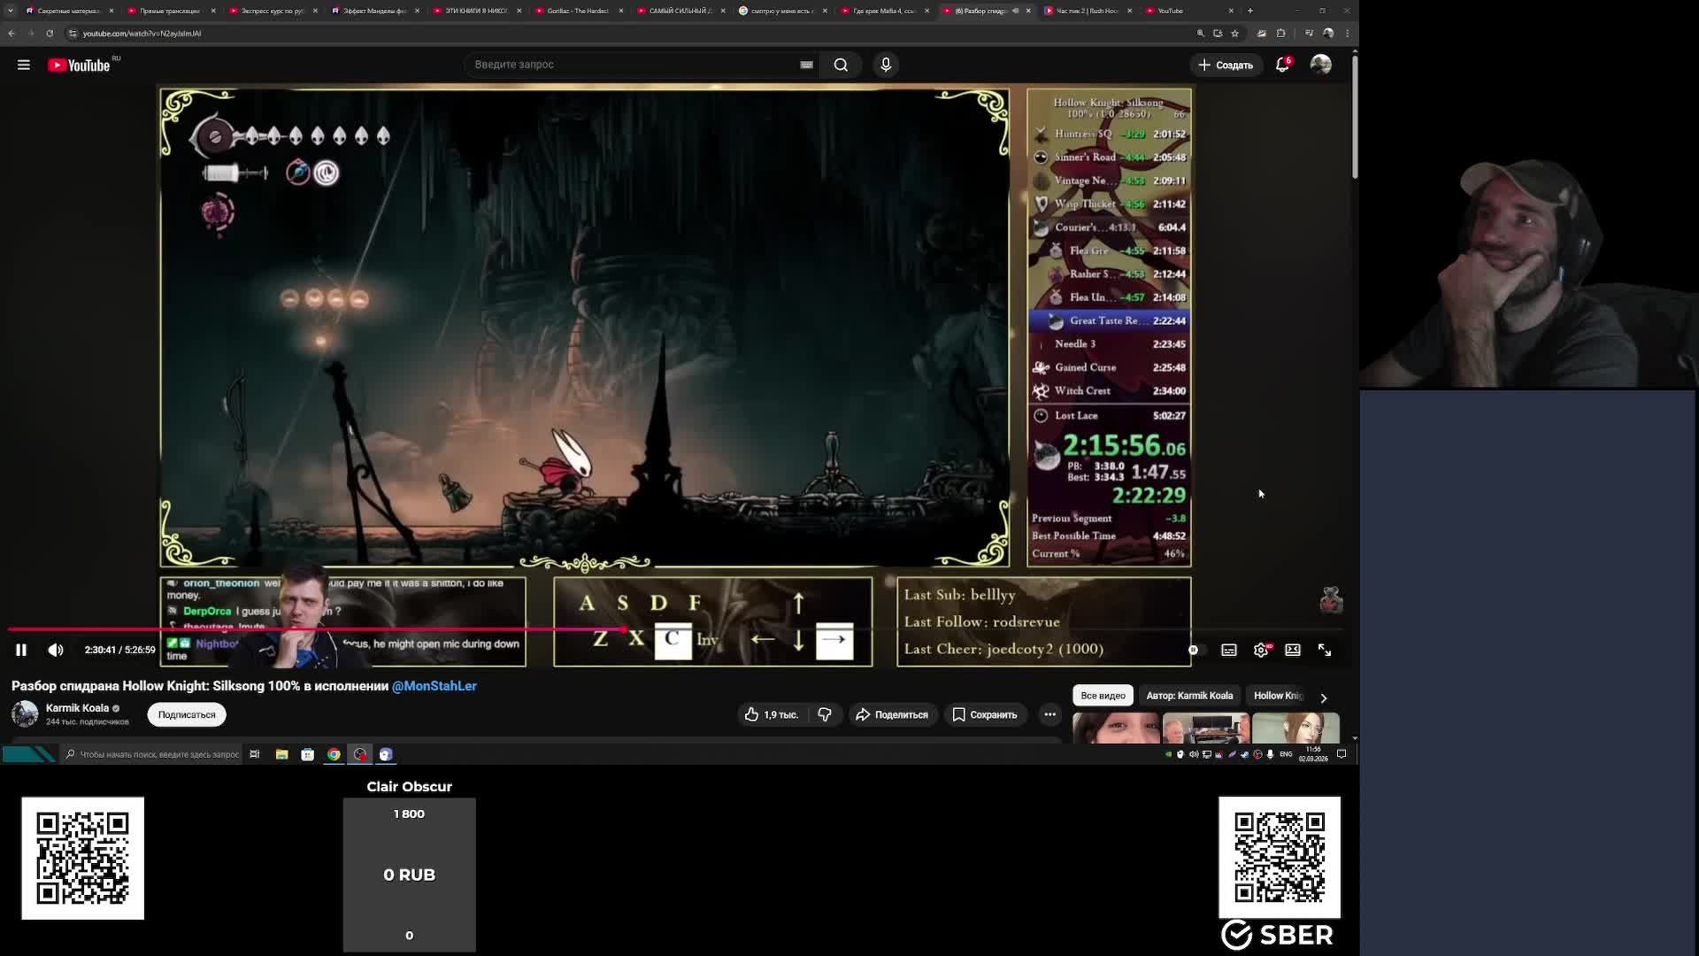Enter fullscreen mode on the video
This screenshot has width=1699, height=956.
[x=1325, y=651]
